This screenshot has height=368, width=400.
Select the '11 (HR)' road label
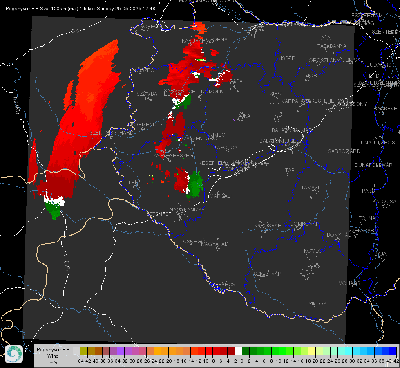click(x=67, y=262)
